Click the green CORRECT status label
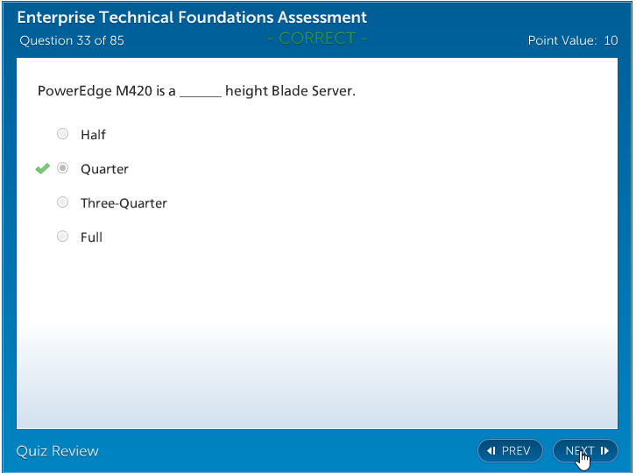Screen dimensions: 636x473 click(317, 39)
